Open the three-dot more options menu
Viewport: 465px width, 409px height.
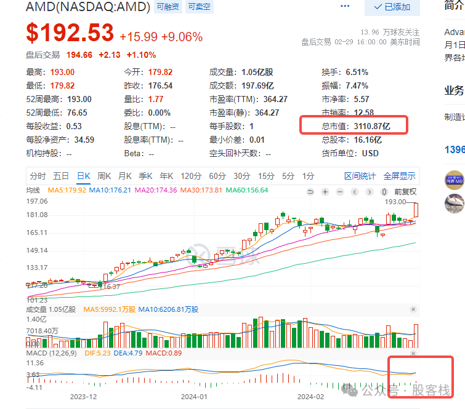(345, 6)
